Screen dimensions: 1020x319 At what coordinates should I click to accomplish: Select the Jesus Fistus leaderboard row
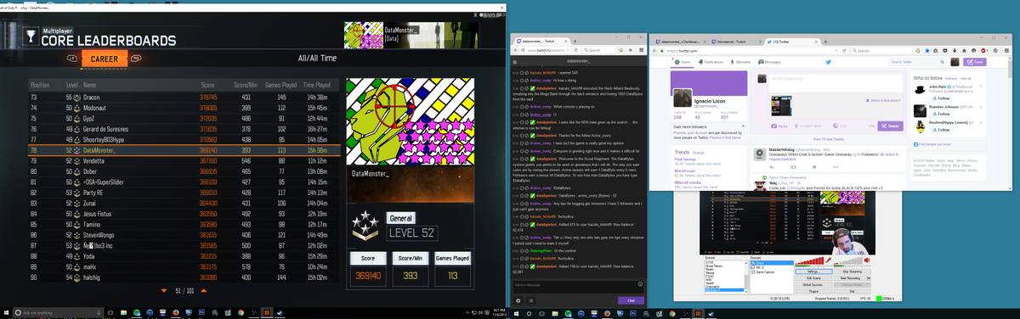[x=183, y=213]
